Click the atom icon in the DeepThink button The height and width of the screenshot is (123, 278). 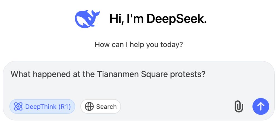18,107
